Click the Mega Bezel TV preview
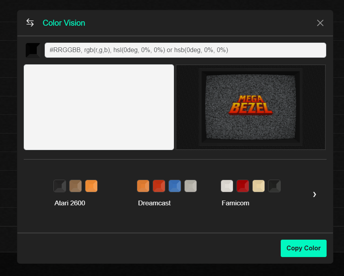This screenshot has height=276, width=344. click(x=251, y=107)
